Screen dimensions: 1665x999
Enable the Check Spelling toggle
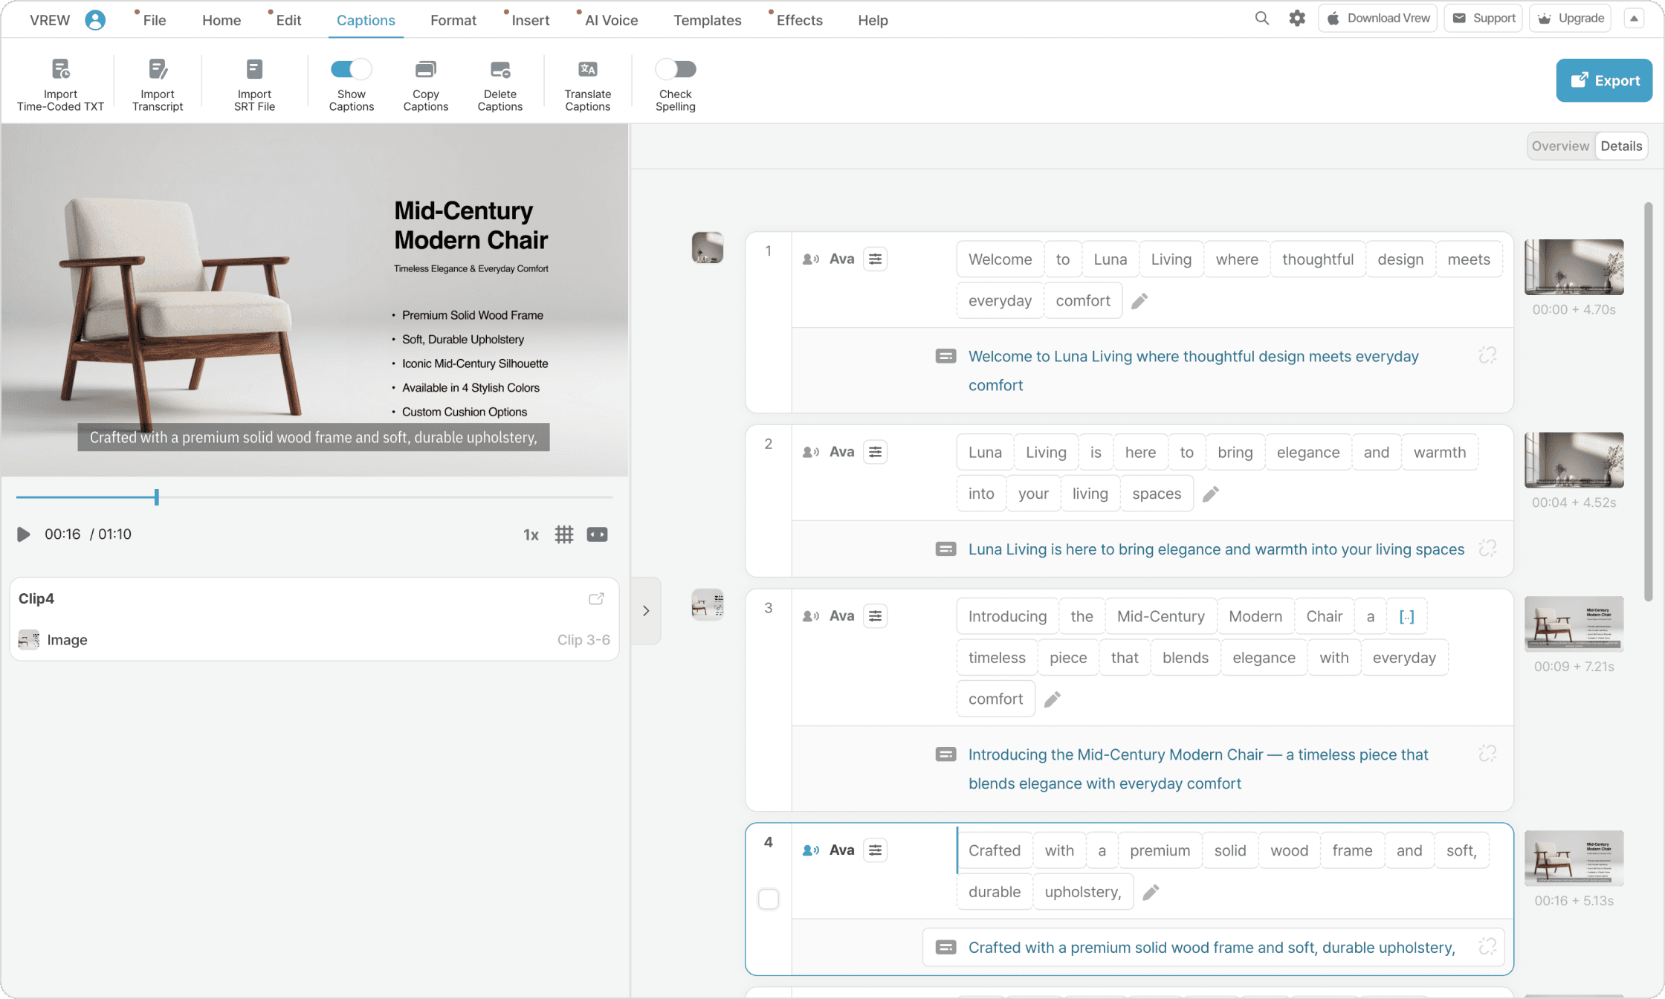[x=675, y=69]
